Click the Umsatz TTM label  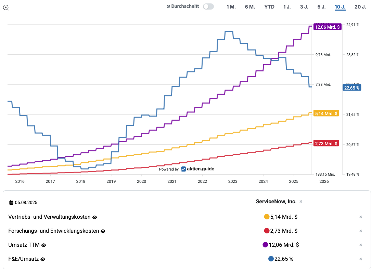24,245
